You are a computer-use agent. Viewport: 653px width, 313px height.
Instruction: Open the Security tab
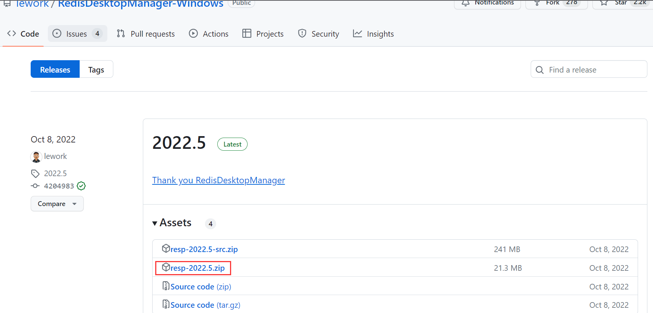(319, 34)
